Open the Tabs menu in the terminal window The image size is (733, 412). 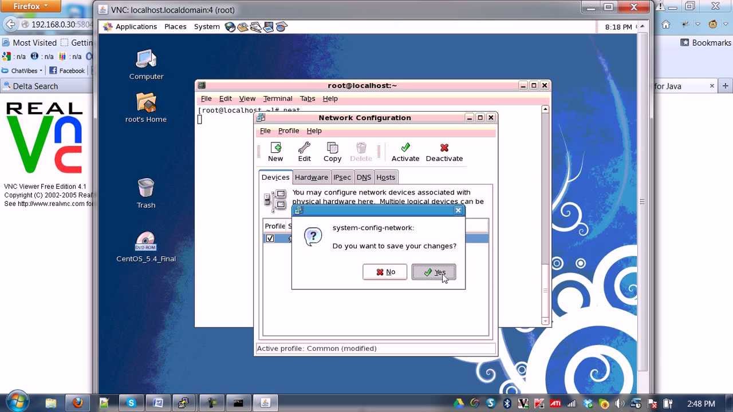(308, 98)
